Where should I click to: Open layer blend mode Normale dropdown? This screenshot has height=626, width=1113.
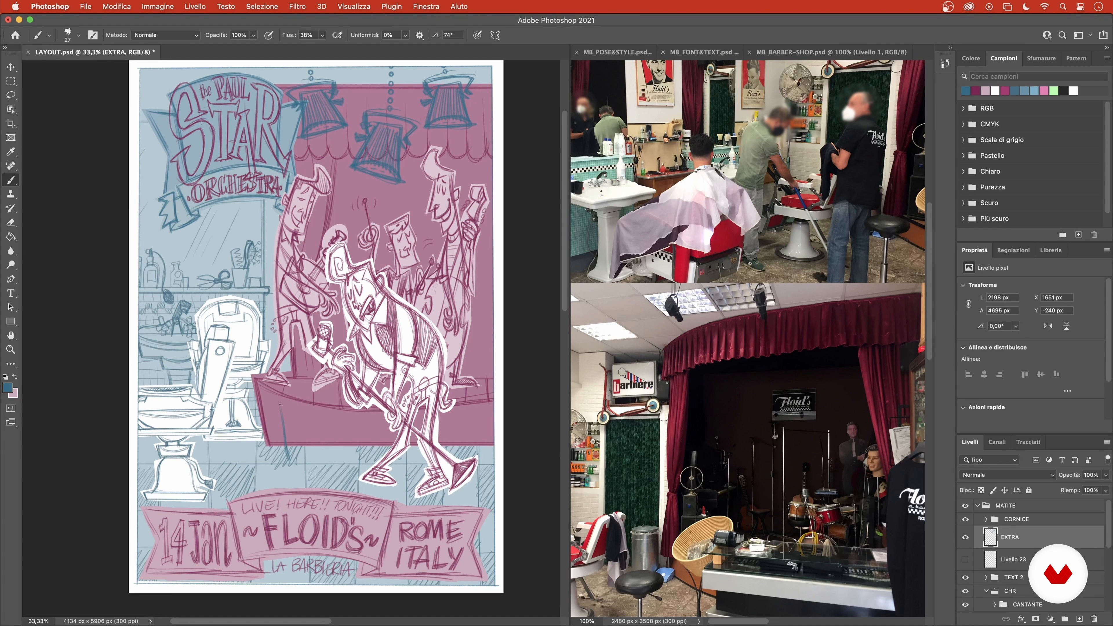tap(1007, 475)
